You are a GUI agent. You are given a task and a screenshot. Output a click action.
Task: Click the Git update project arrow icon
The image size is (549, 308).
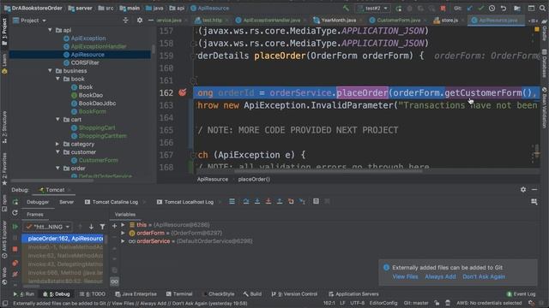coord(470,8)
